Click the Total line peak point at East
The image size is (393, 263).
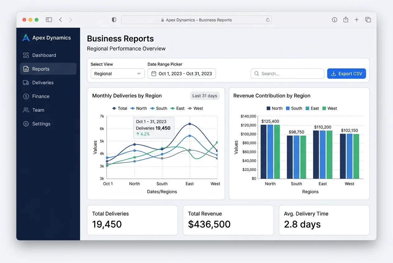190,124
